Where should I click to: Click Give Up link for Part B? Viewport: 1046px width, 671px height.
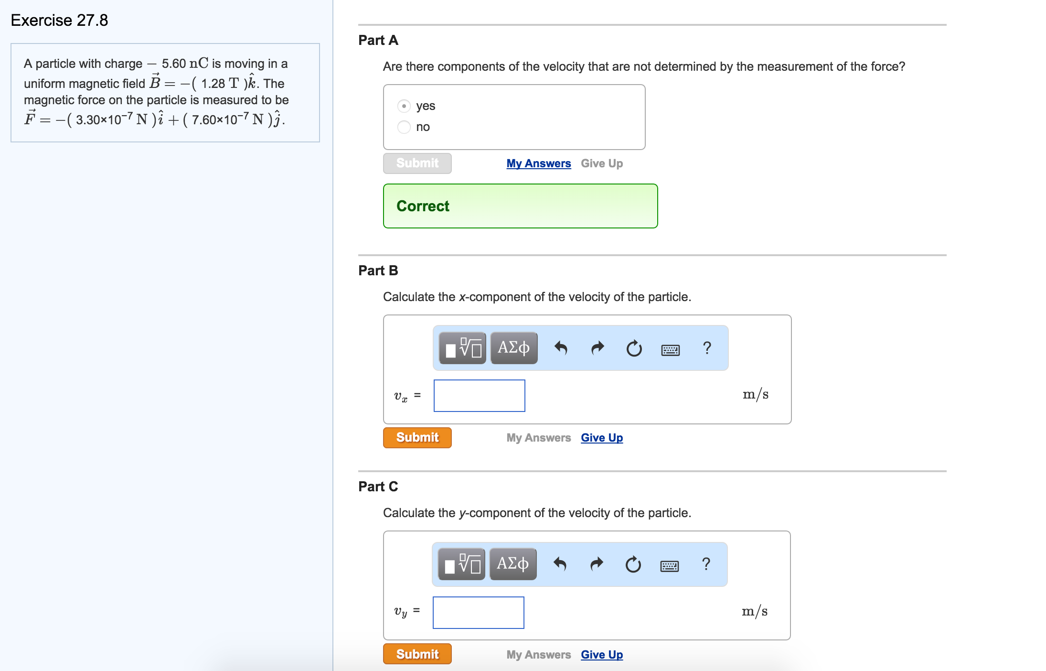(601, 438)
